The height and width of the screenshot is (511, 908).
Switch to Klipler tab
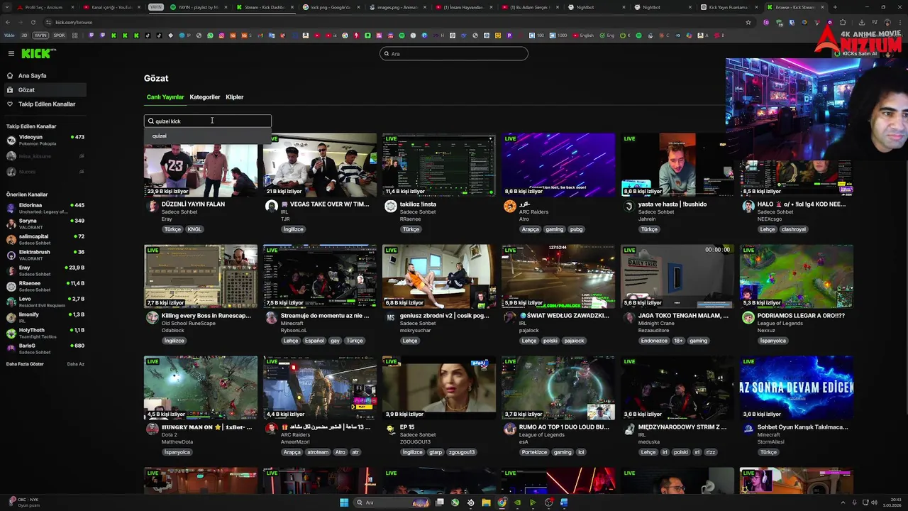[x=234, y=97]
